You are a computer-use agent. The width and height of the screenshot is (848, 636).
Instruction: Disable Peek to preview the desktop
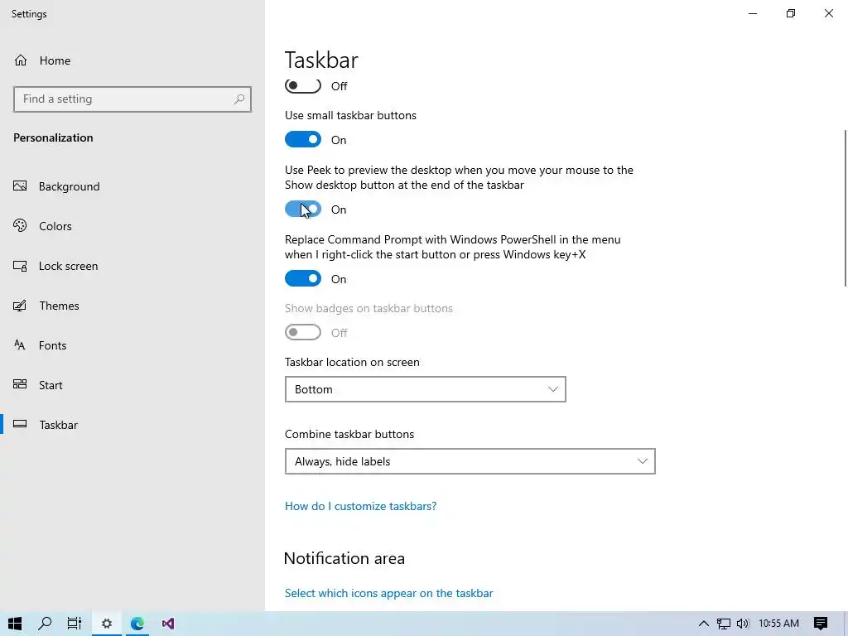click(x=303, y=210)
